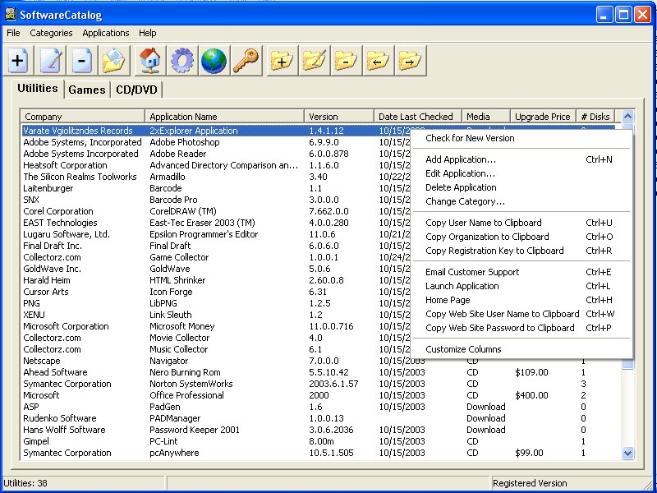The width and height of the screenshot is (657, 493).
Task: Select the GoldWave application entry
Action: tap(170, 269)
